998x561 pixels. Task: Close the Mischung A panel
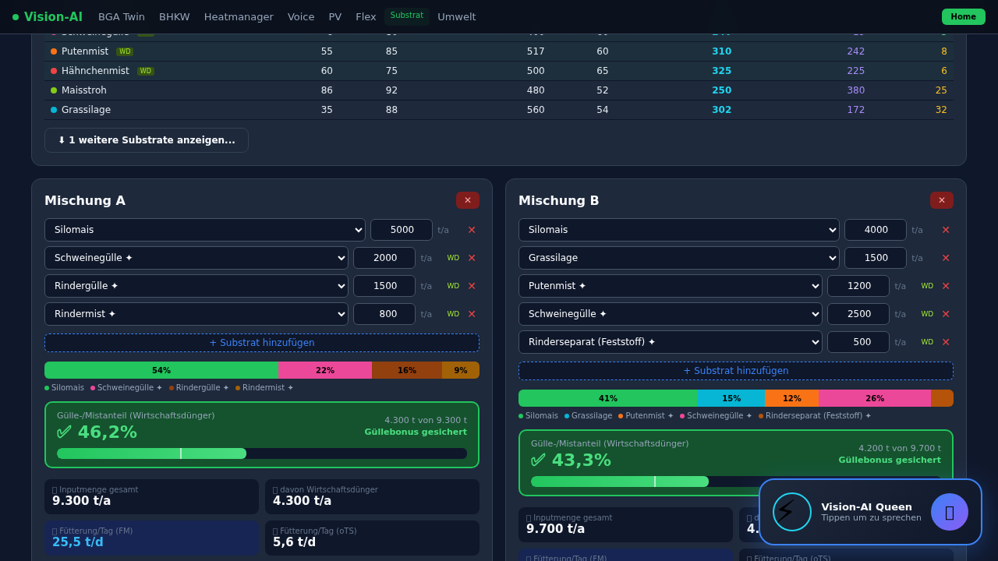tap(468, 200)
